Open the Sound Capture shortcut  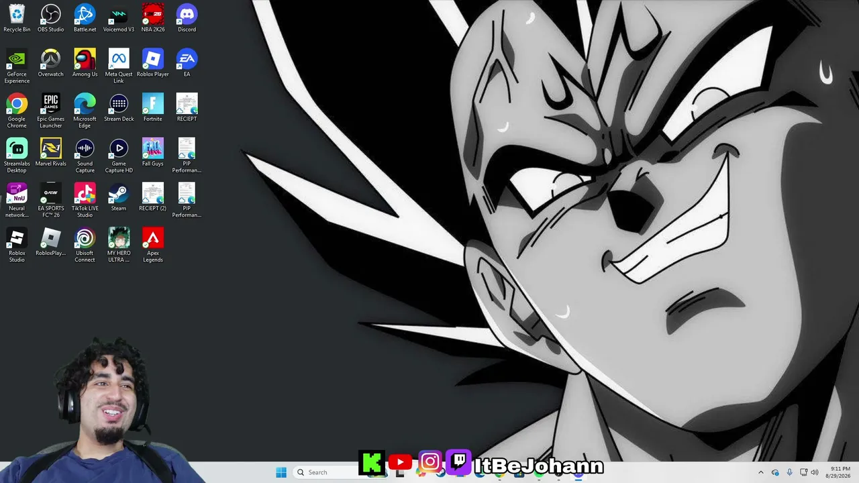[85, 156]
